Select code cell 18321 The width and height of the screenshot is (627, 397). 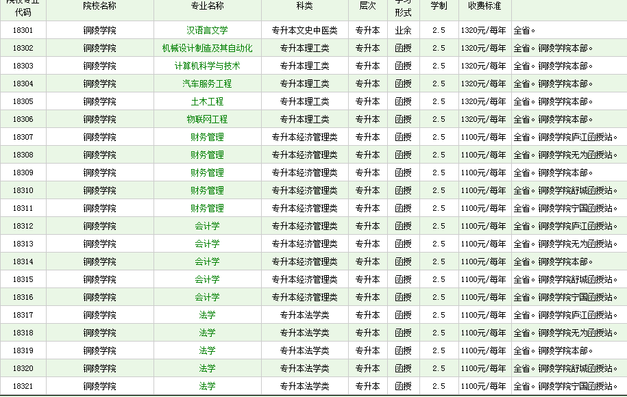pyautogui.click(x=23, y=386)
